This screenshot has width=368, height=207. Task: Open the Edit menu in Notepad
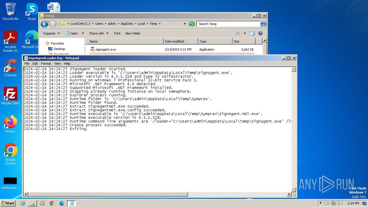35,64
